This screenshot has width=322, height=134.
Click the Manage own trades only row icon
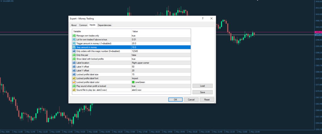point(74,36)
